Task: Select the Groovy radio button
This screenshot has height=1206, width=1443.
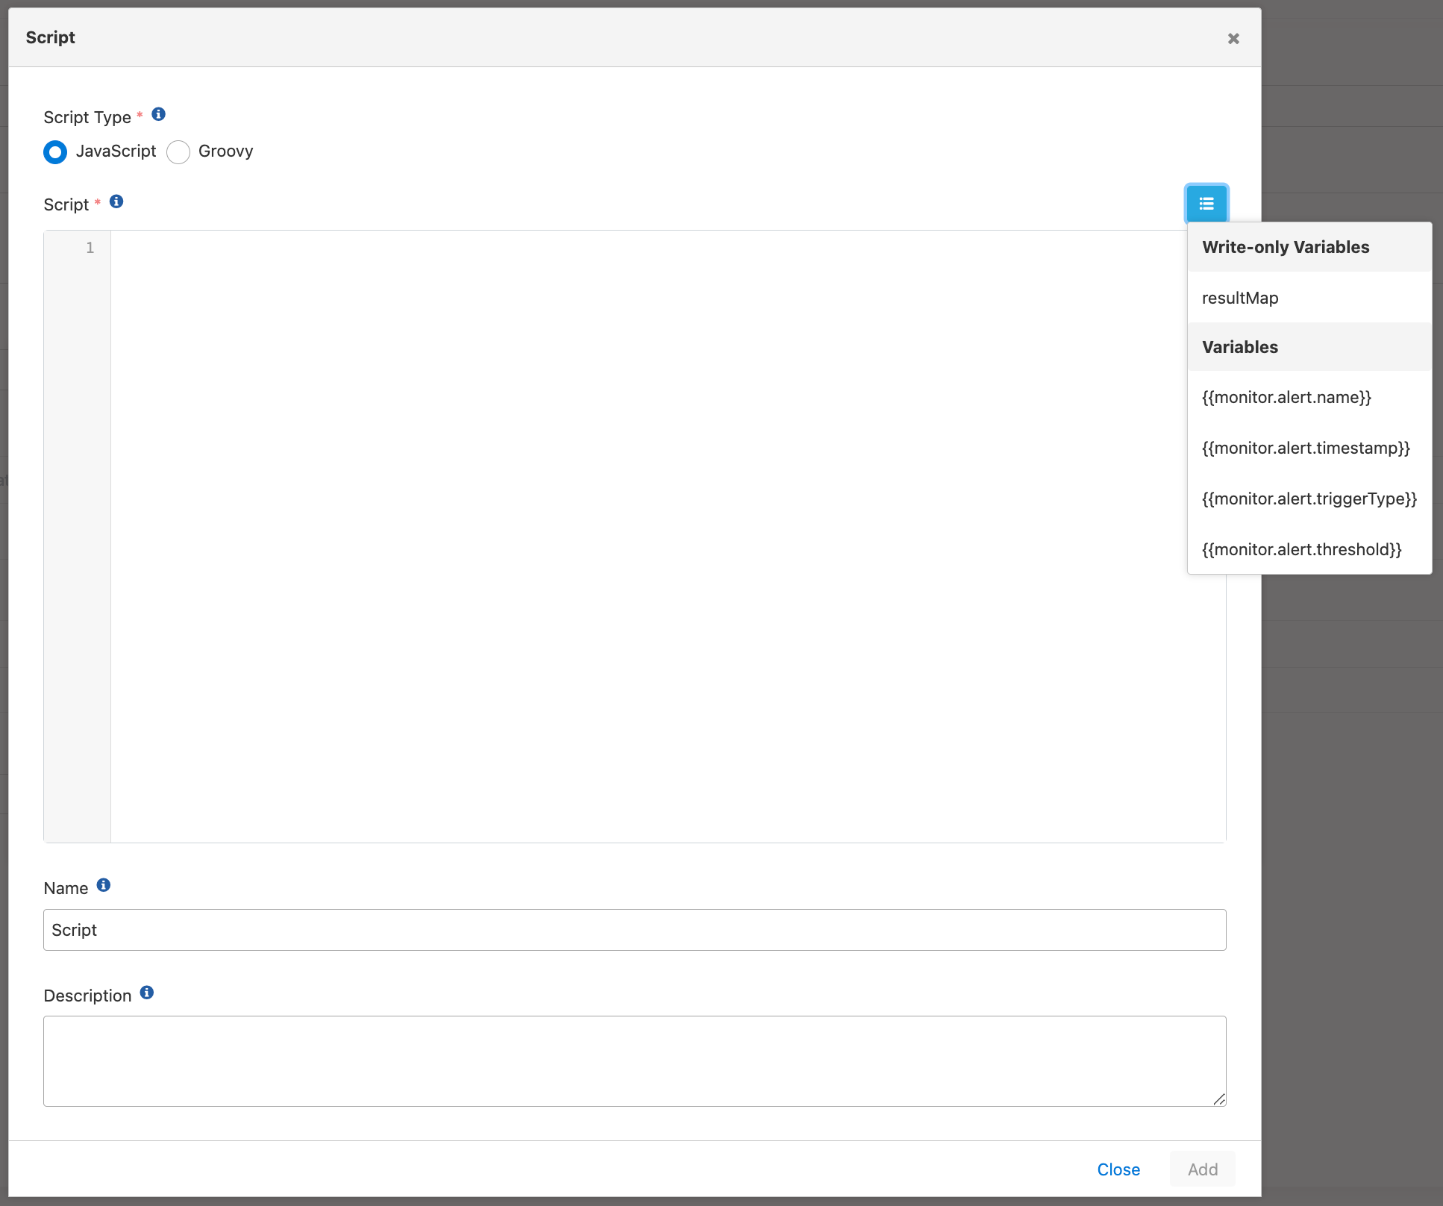Action: click(x=178, y=152)
